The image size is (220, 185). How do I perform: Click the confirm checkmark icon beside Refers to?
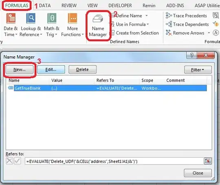point(18,161)
